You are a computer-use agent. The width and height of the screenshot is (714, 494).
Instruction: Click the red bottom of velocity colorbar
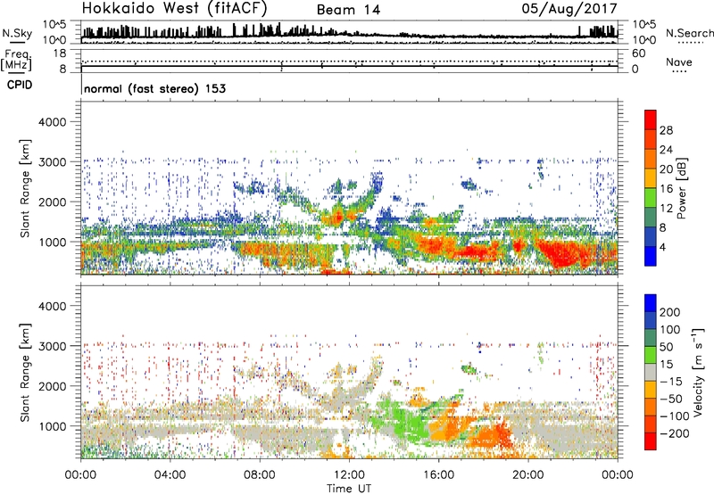(x=651, y=441)
